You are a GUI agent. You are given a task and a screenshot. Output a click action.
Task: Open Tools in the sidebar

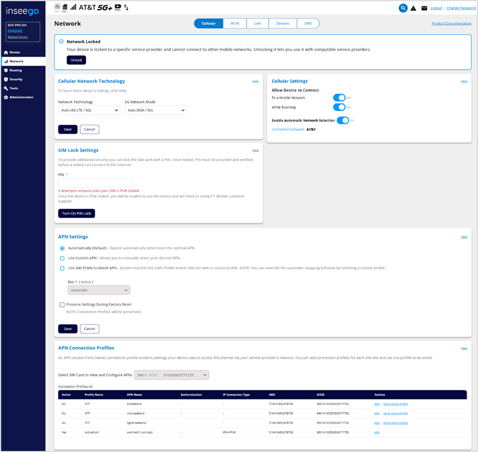pyautogui.click(x=14, y=88)
